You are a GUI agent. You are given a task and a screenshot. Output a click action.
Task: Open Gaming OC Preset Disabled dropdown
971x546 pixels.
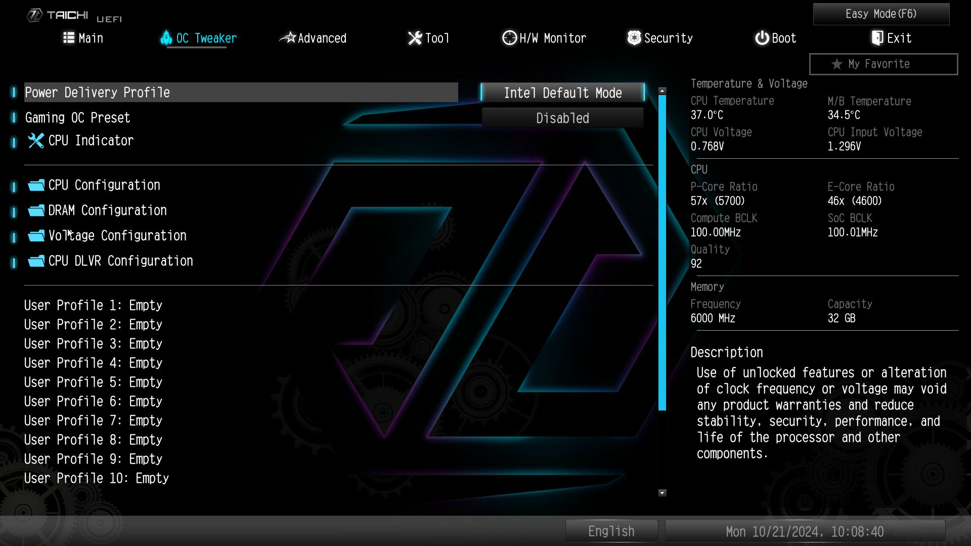tap(562, 118)
